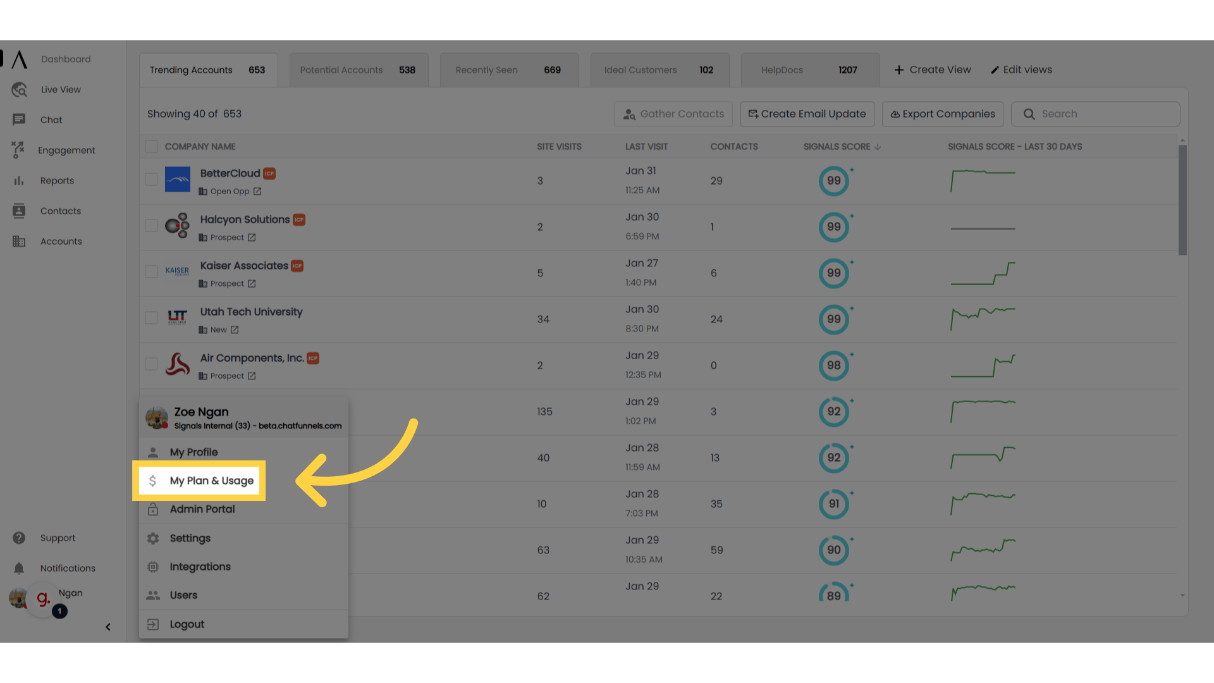Check the BetterCloud row checkbox

click(x=151, y=179)
